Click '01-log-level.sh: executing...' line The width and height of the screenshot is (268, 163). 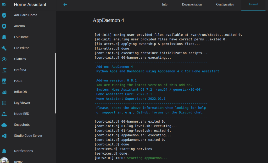(x=136, y=126)
